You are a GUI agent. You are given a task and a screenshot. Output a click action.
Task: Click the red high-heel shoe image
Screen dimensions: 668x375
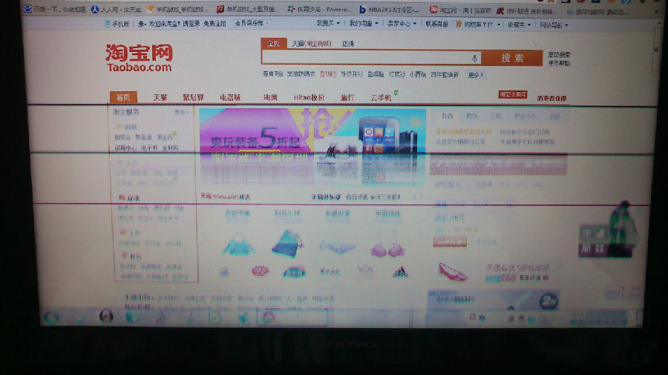point(453,272)
